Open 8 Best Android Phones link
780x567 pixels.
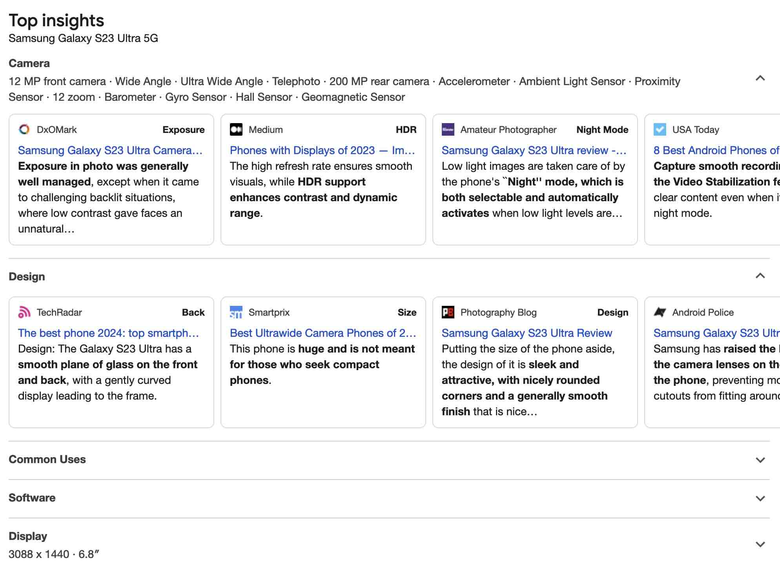(716, 150)
